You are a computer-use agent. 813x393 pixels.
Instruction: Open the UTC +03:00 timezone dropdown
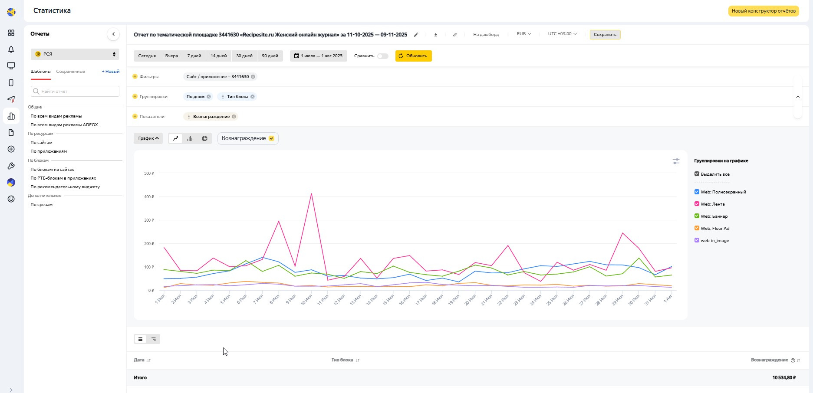coord(562,34)
